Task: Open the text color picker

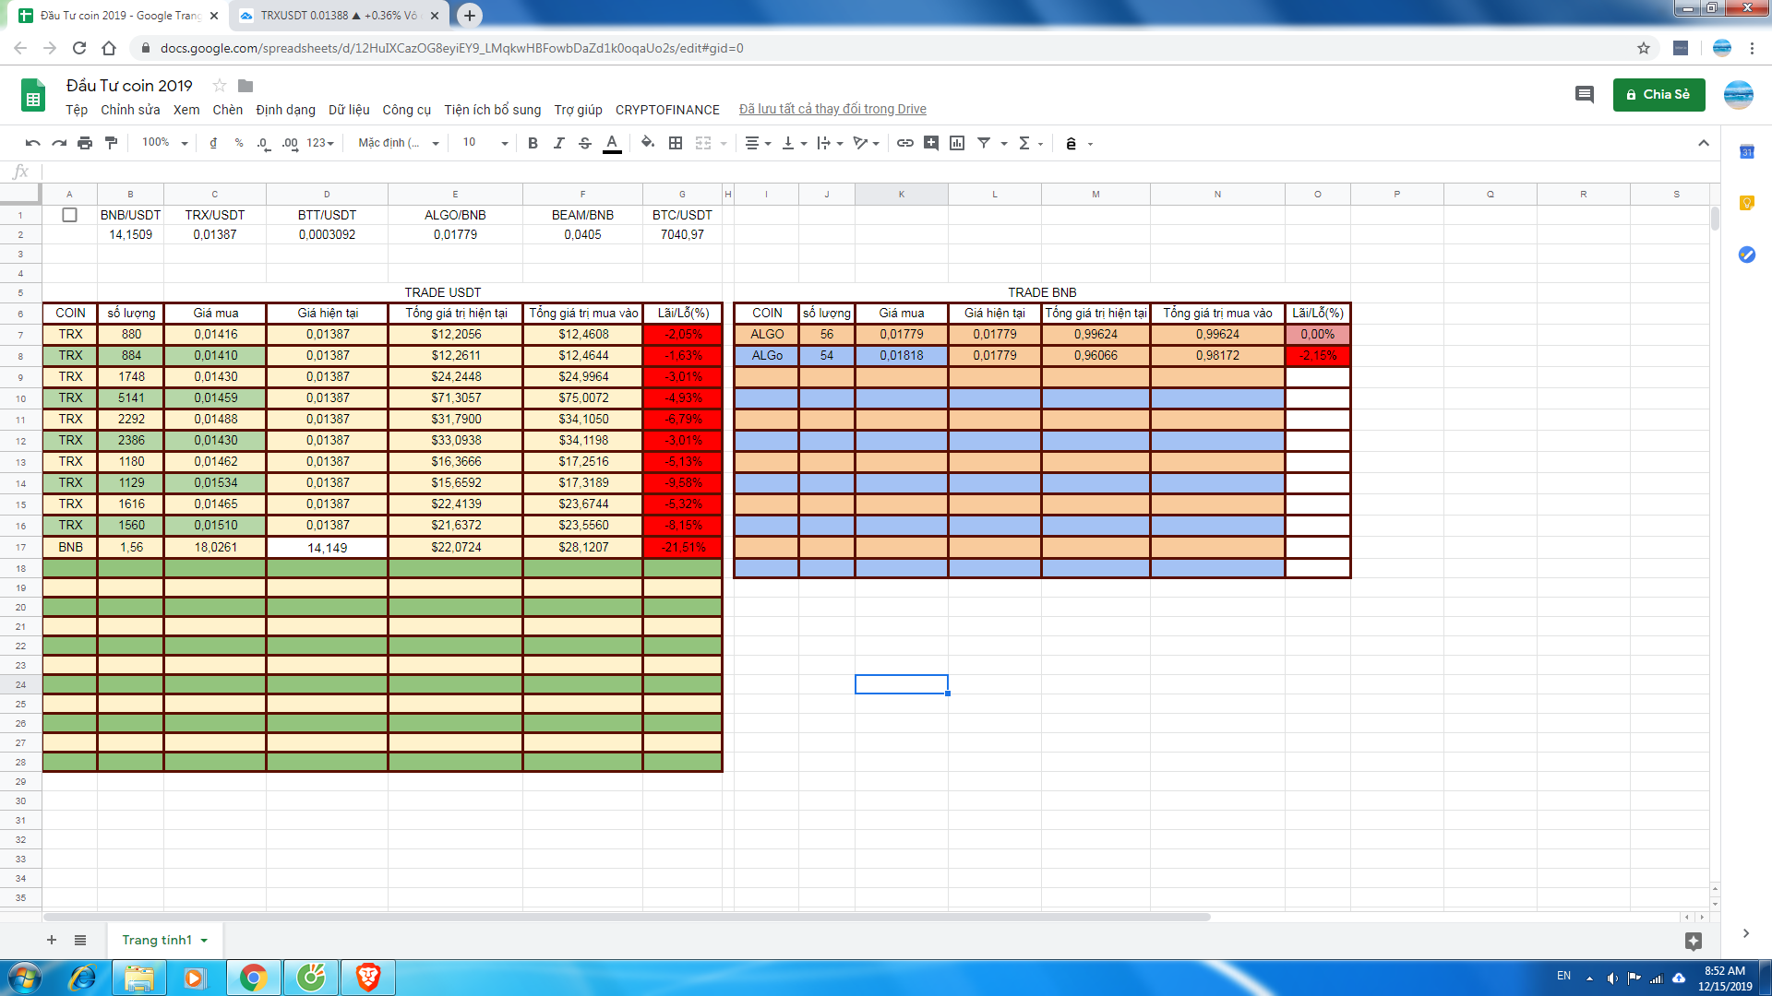Action: pyautogui.click(x=612, y=143)
